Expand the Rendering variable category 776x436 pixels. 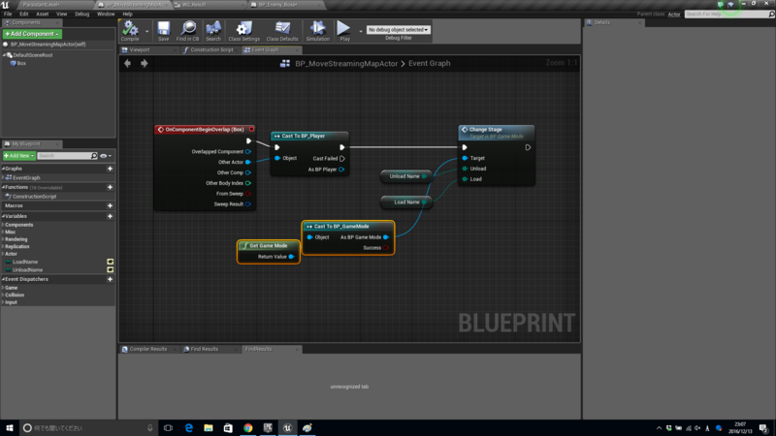pyautogui.click(x=3, y=239)
